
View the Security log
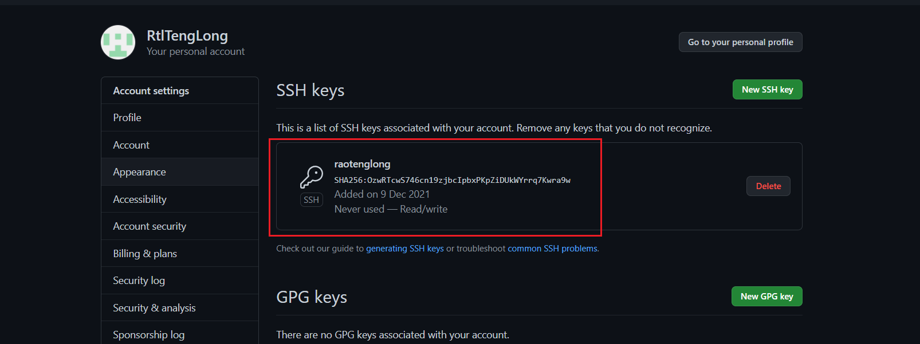pyautogui.click(x=139, y=280)
